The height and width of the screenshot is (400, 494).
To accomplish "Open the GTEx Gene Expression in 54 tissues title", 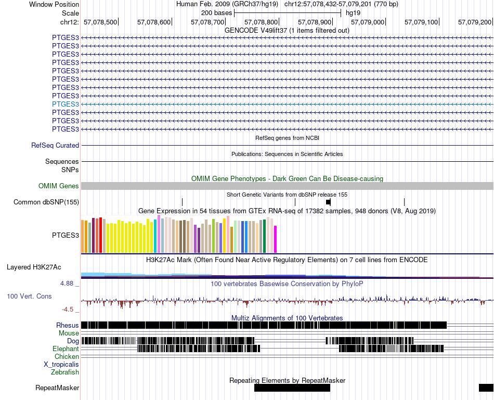I will [287, 211].
